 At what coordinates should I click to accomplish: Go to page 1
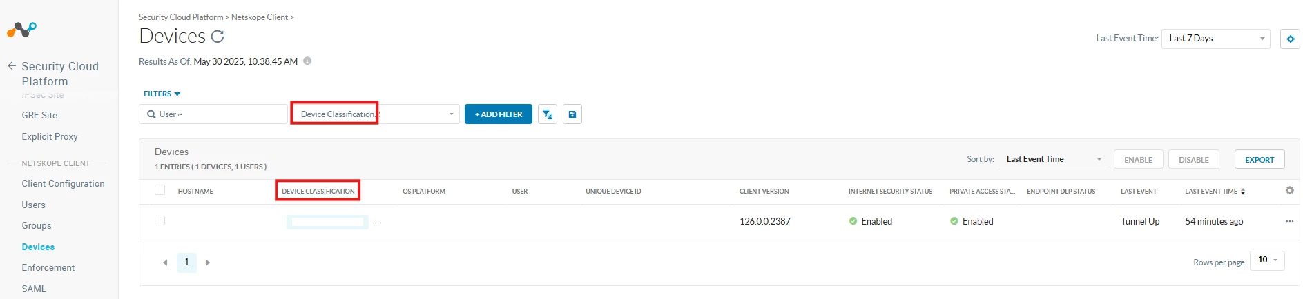pos(186,262)
